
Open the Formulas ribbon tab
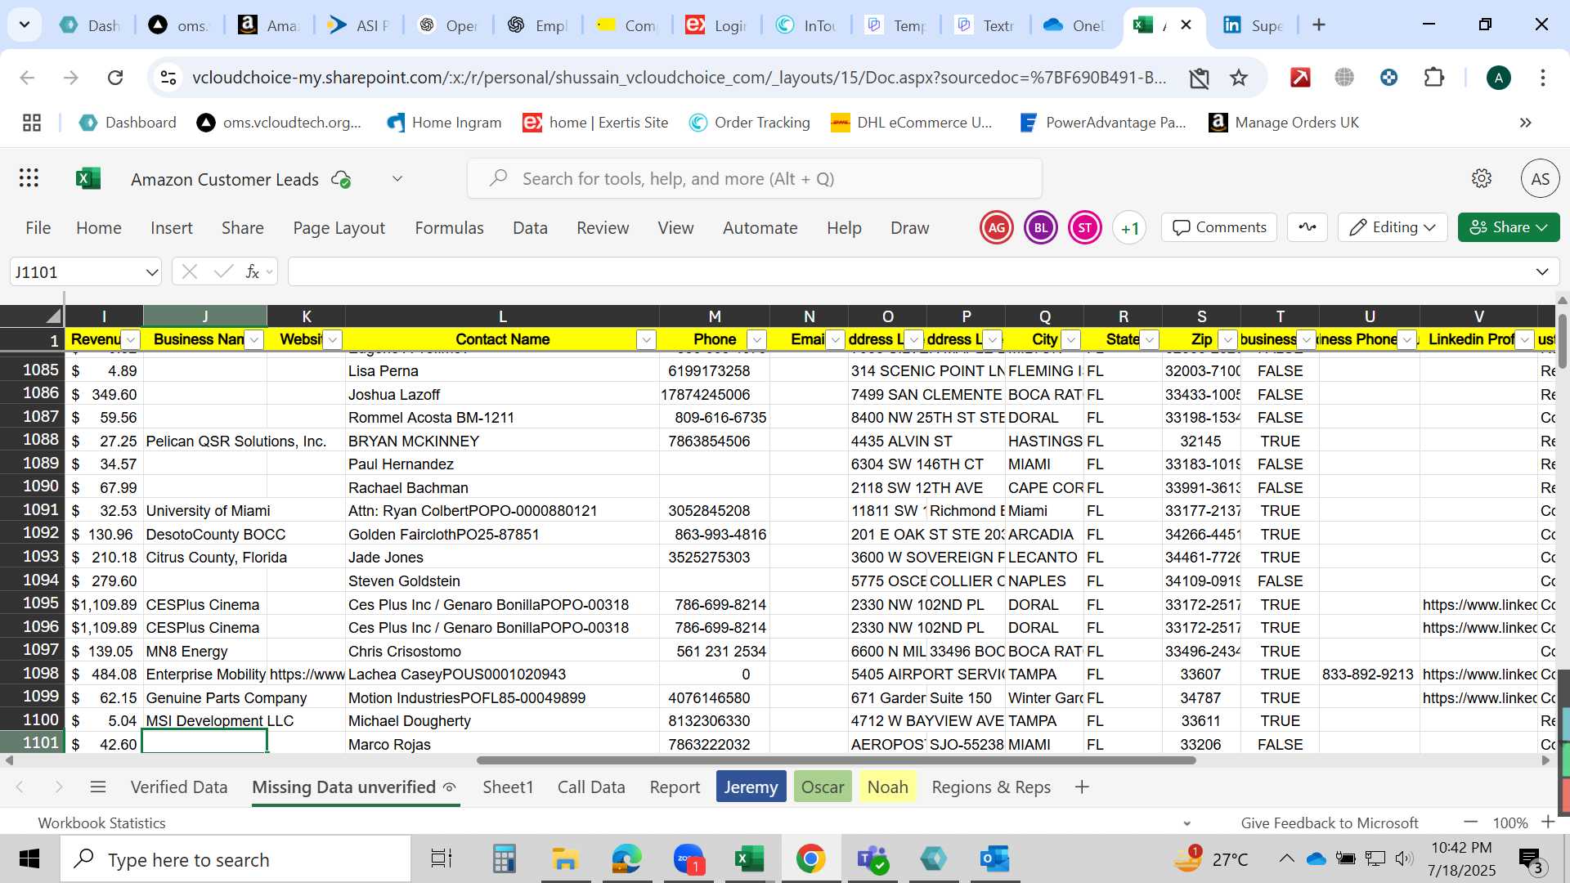[x=449, y=228]
